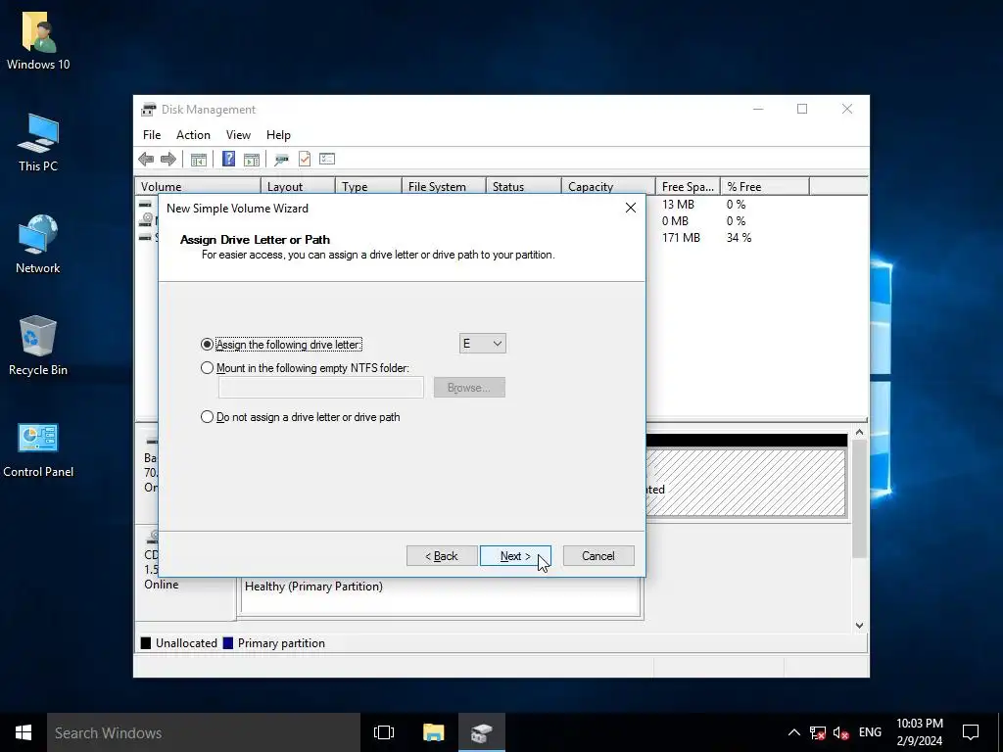Sort by the Free Space column header

(688, 187)
